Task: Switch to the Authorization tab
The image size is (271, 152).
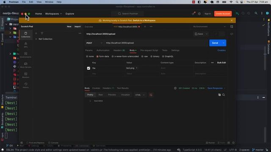Action: pos(103,50)
